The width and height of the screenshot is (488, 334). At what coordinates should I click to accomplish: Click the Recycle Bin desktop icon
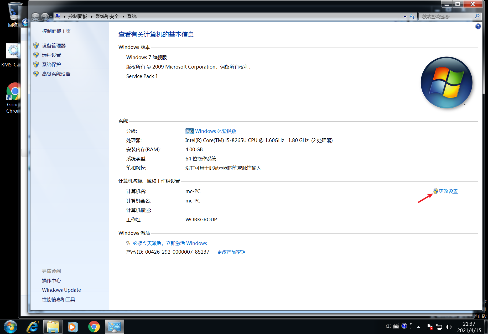[x=13, y=15]
